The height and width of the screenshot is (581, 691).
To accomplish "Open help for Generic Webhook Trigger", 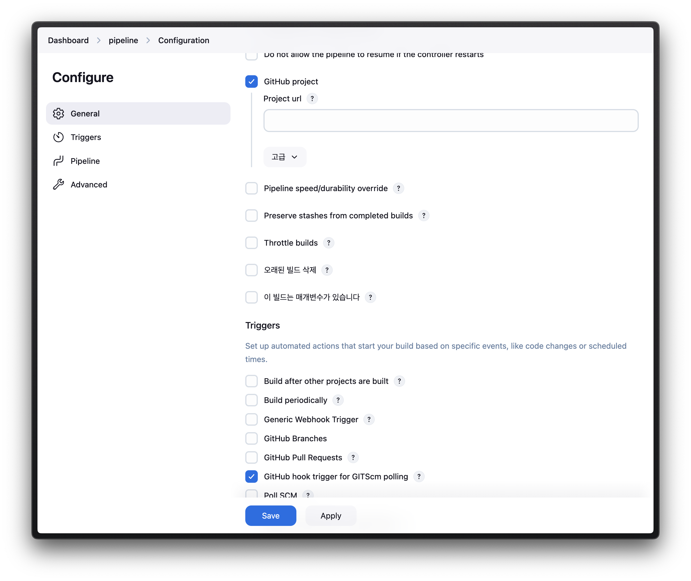I will click(x=369, y=420).
